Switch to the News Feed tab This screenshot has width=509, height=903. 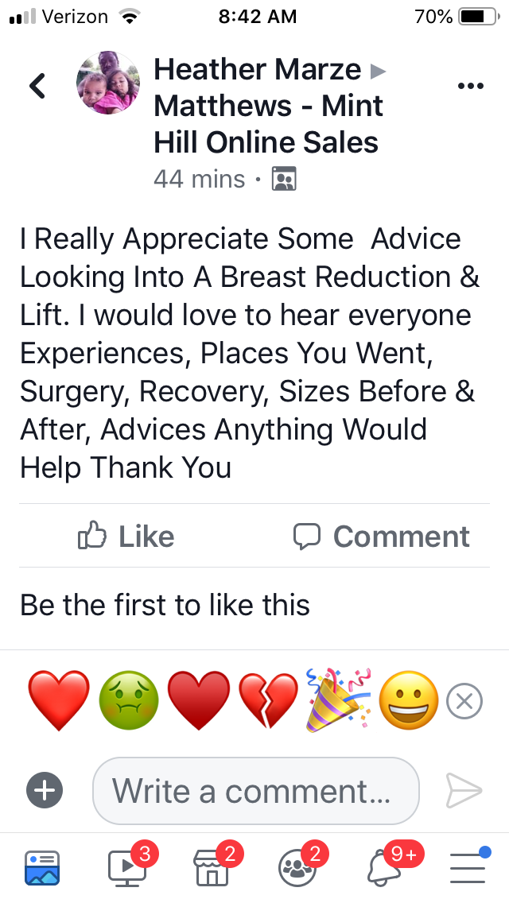pyautogui.click(x=42, y=869)
